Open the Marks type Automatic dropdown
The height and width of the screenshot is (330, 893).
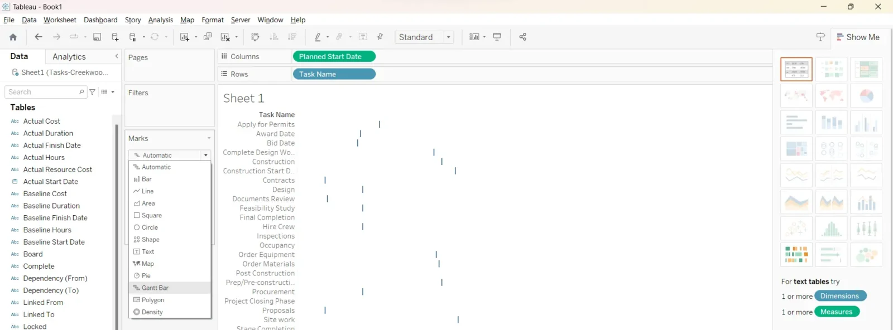[170, 156]
